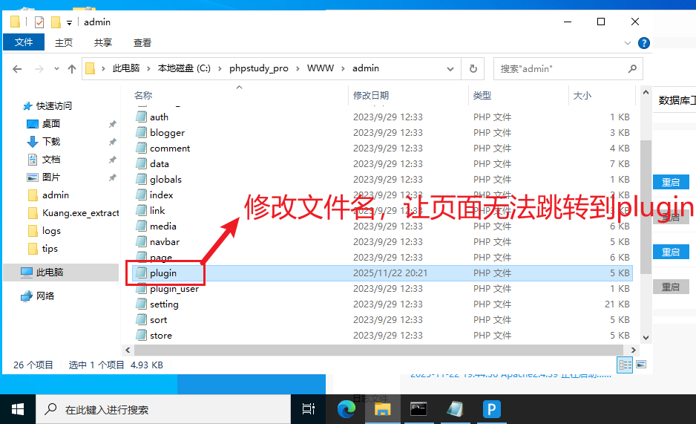Click the Back navigation arrow

17,69
